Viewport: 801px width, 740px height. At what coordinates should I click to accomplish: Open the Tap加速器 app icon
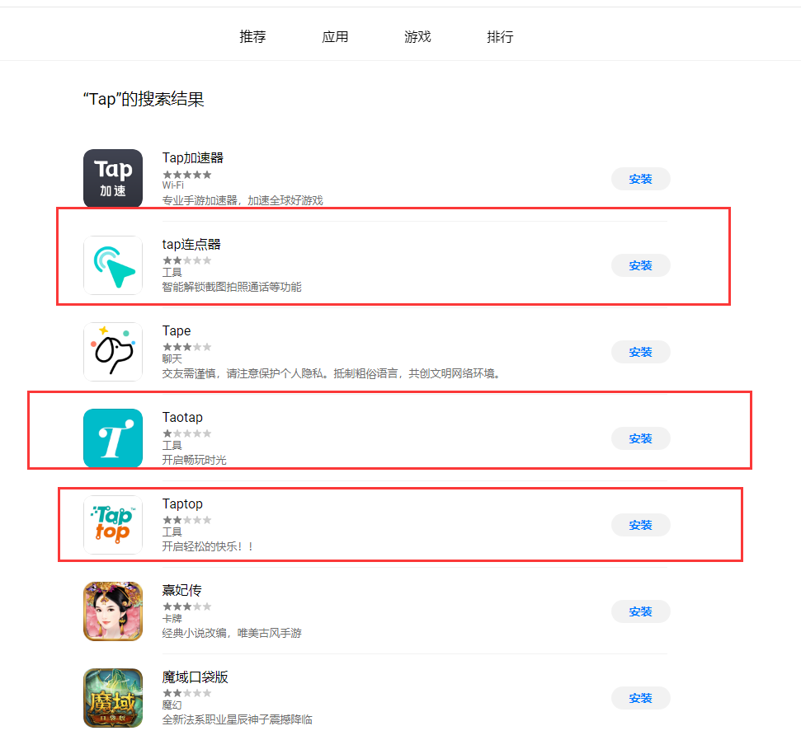coord(113,178)
